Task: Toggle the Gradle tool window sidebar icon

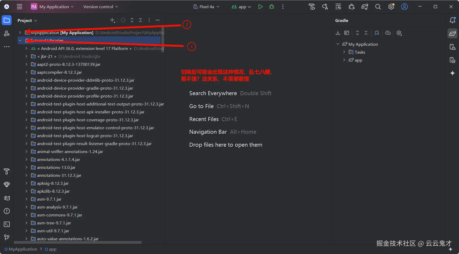Action: (x=452, y=33)
